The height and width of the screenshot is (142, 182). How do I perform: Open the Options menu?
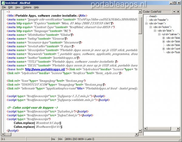[27, 7]
